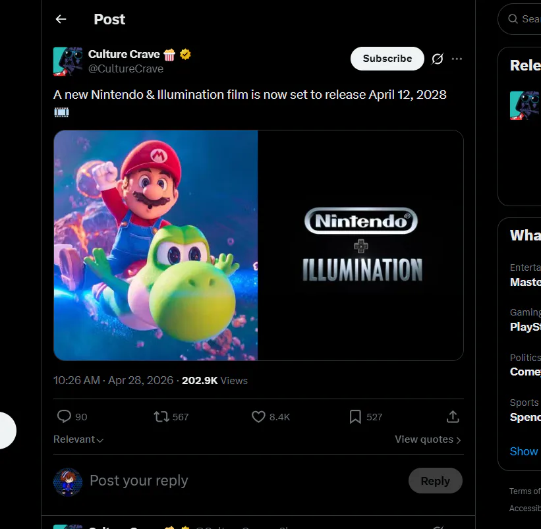Open the Grok icon on post
Image resolution: width=541 pixels, height=529 pixels.
(x=437, y=59)
